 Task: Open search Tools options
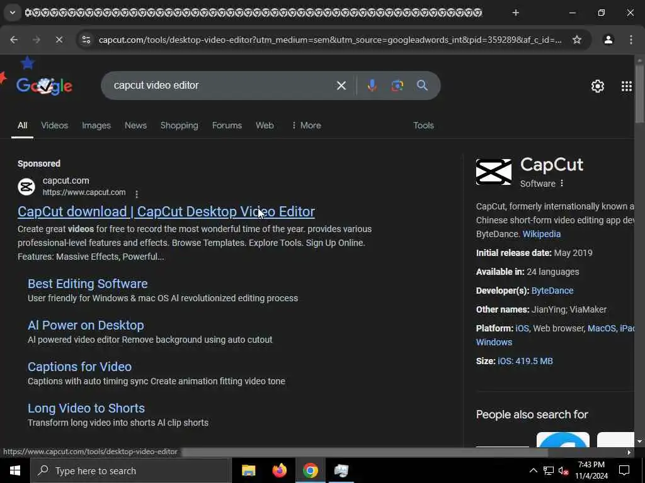423,126
